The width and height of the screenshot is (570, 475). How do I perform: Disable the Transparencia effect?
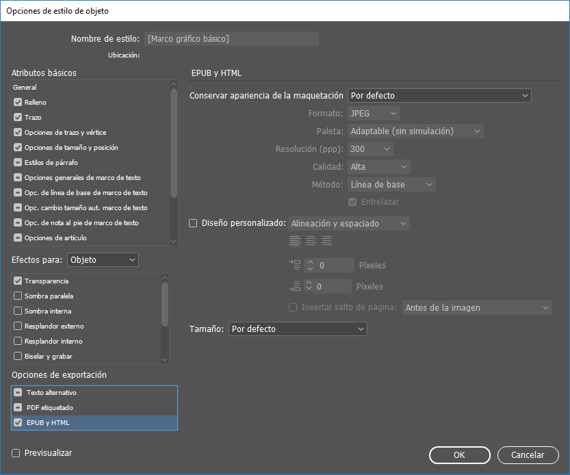(16, 281)
